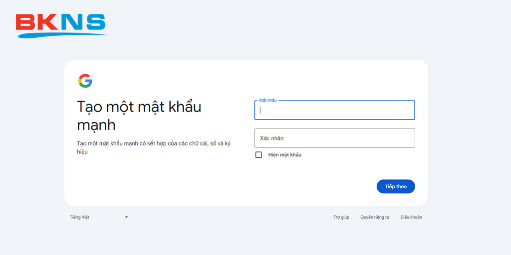
Task: Click the floating Mật khẩu field label
Action: 268,101
